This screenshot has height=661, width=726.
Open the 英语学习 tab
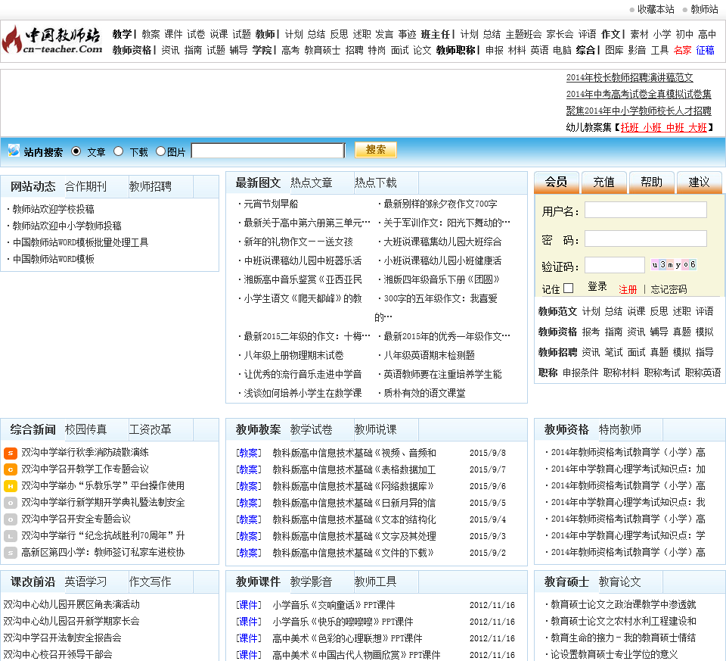(85, 581)
